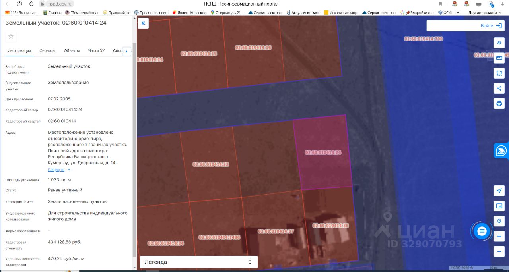Open the blue side assistant tab
The image size is (509, 272).
[501, 150]
